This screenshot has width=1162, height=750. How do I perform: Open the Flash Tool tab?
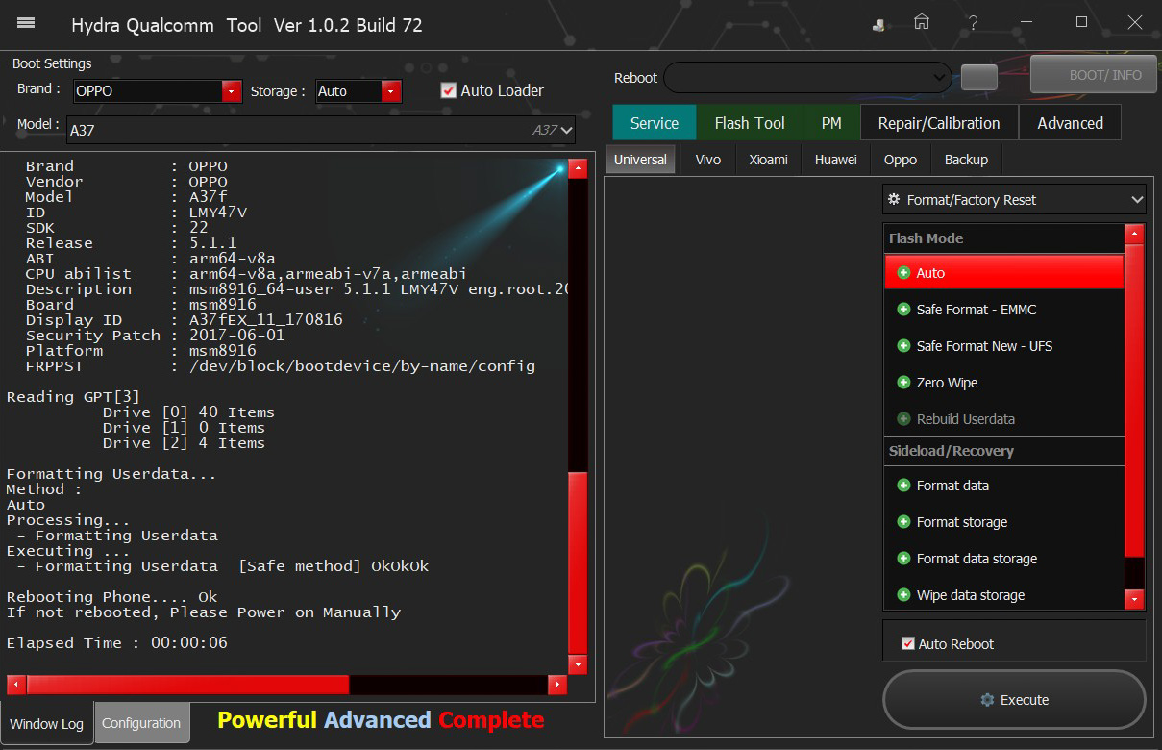click(750, 123)
